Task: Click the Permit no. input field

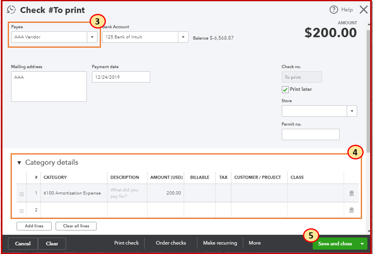Action: [x=310, y=135]
